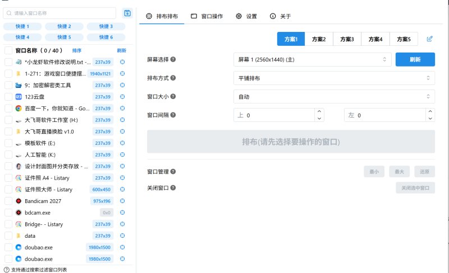
Task: Select scheme 方案2
Action: point(319,39)
